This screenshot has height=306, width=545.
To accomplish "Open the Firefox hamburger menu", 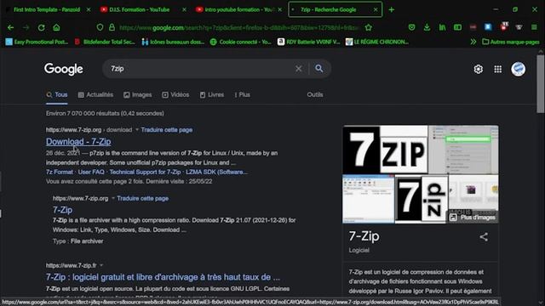I will coord(534,27).
